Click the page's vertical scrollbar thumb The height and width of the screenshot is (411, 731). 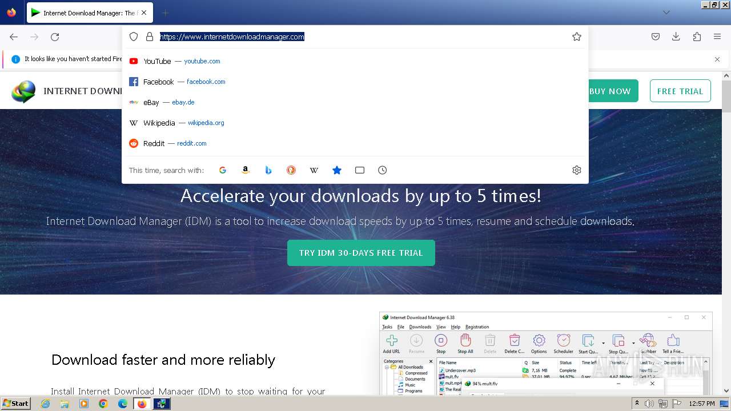pyautogui.click(x=726, y=95)
